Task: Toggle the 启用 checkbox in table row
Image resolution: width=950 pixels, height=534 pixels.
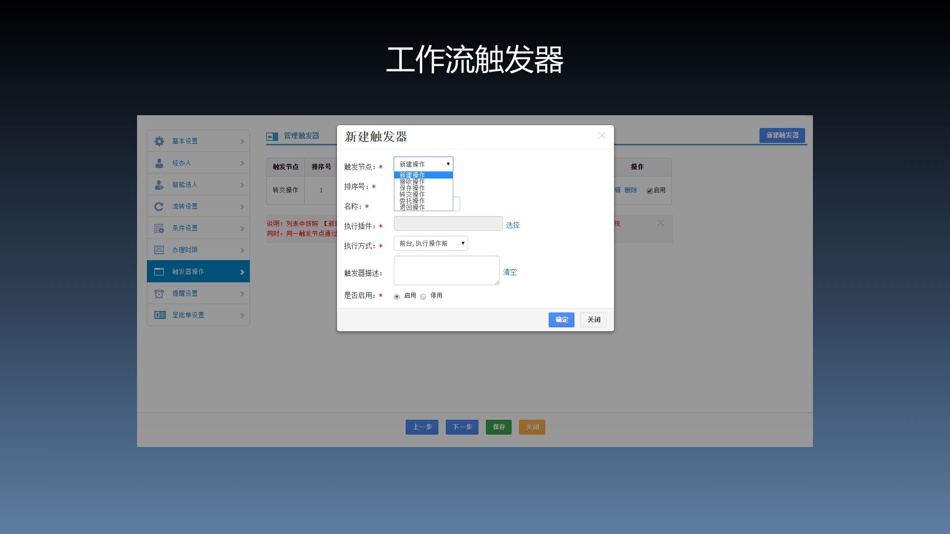Action: click(x=650, y=191)
